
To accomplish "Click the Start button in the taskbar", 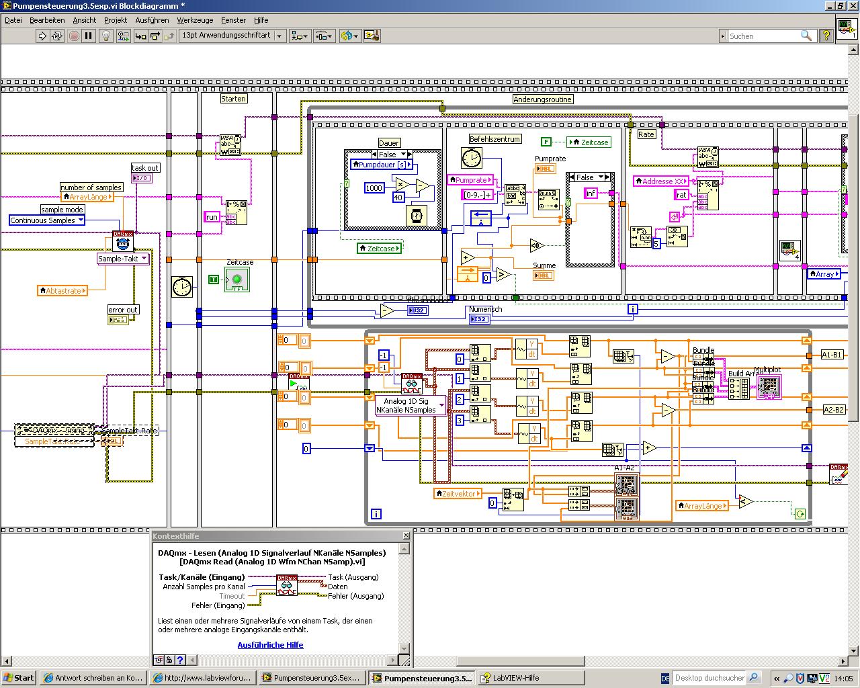I will pyautogui.click(x=18, y=678).
